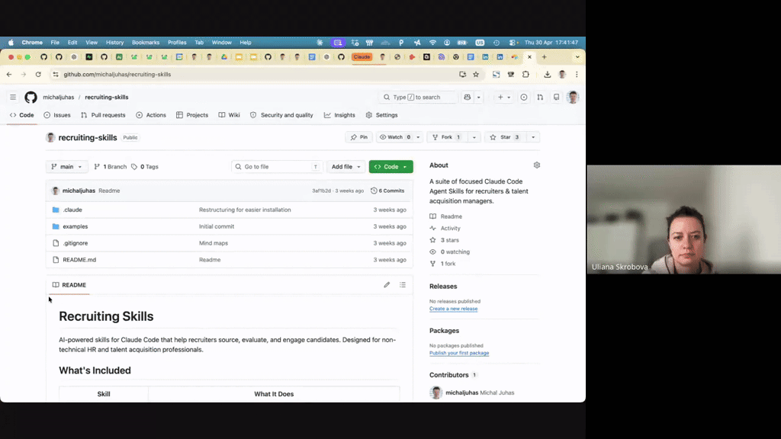
Task: Open the Add file dropdown
Action: [x=346, y=167]
